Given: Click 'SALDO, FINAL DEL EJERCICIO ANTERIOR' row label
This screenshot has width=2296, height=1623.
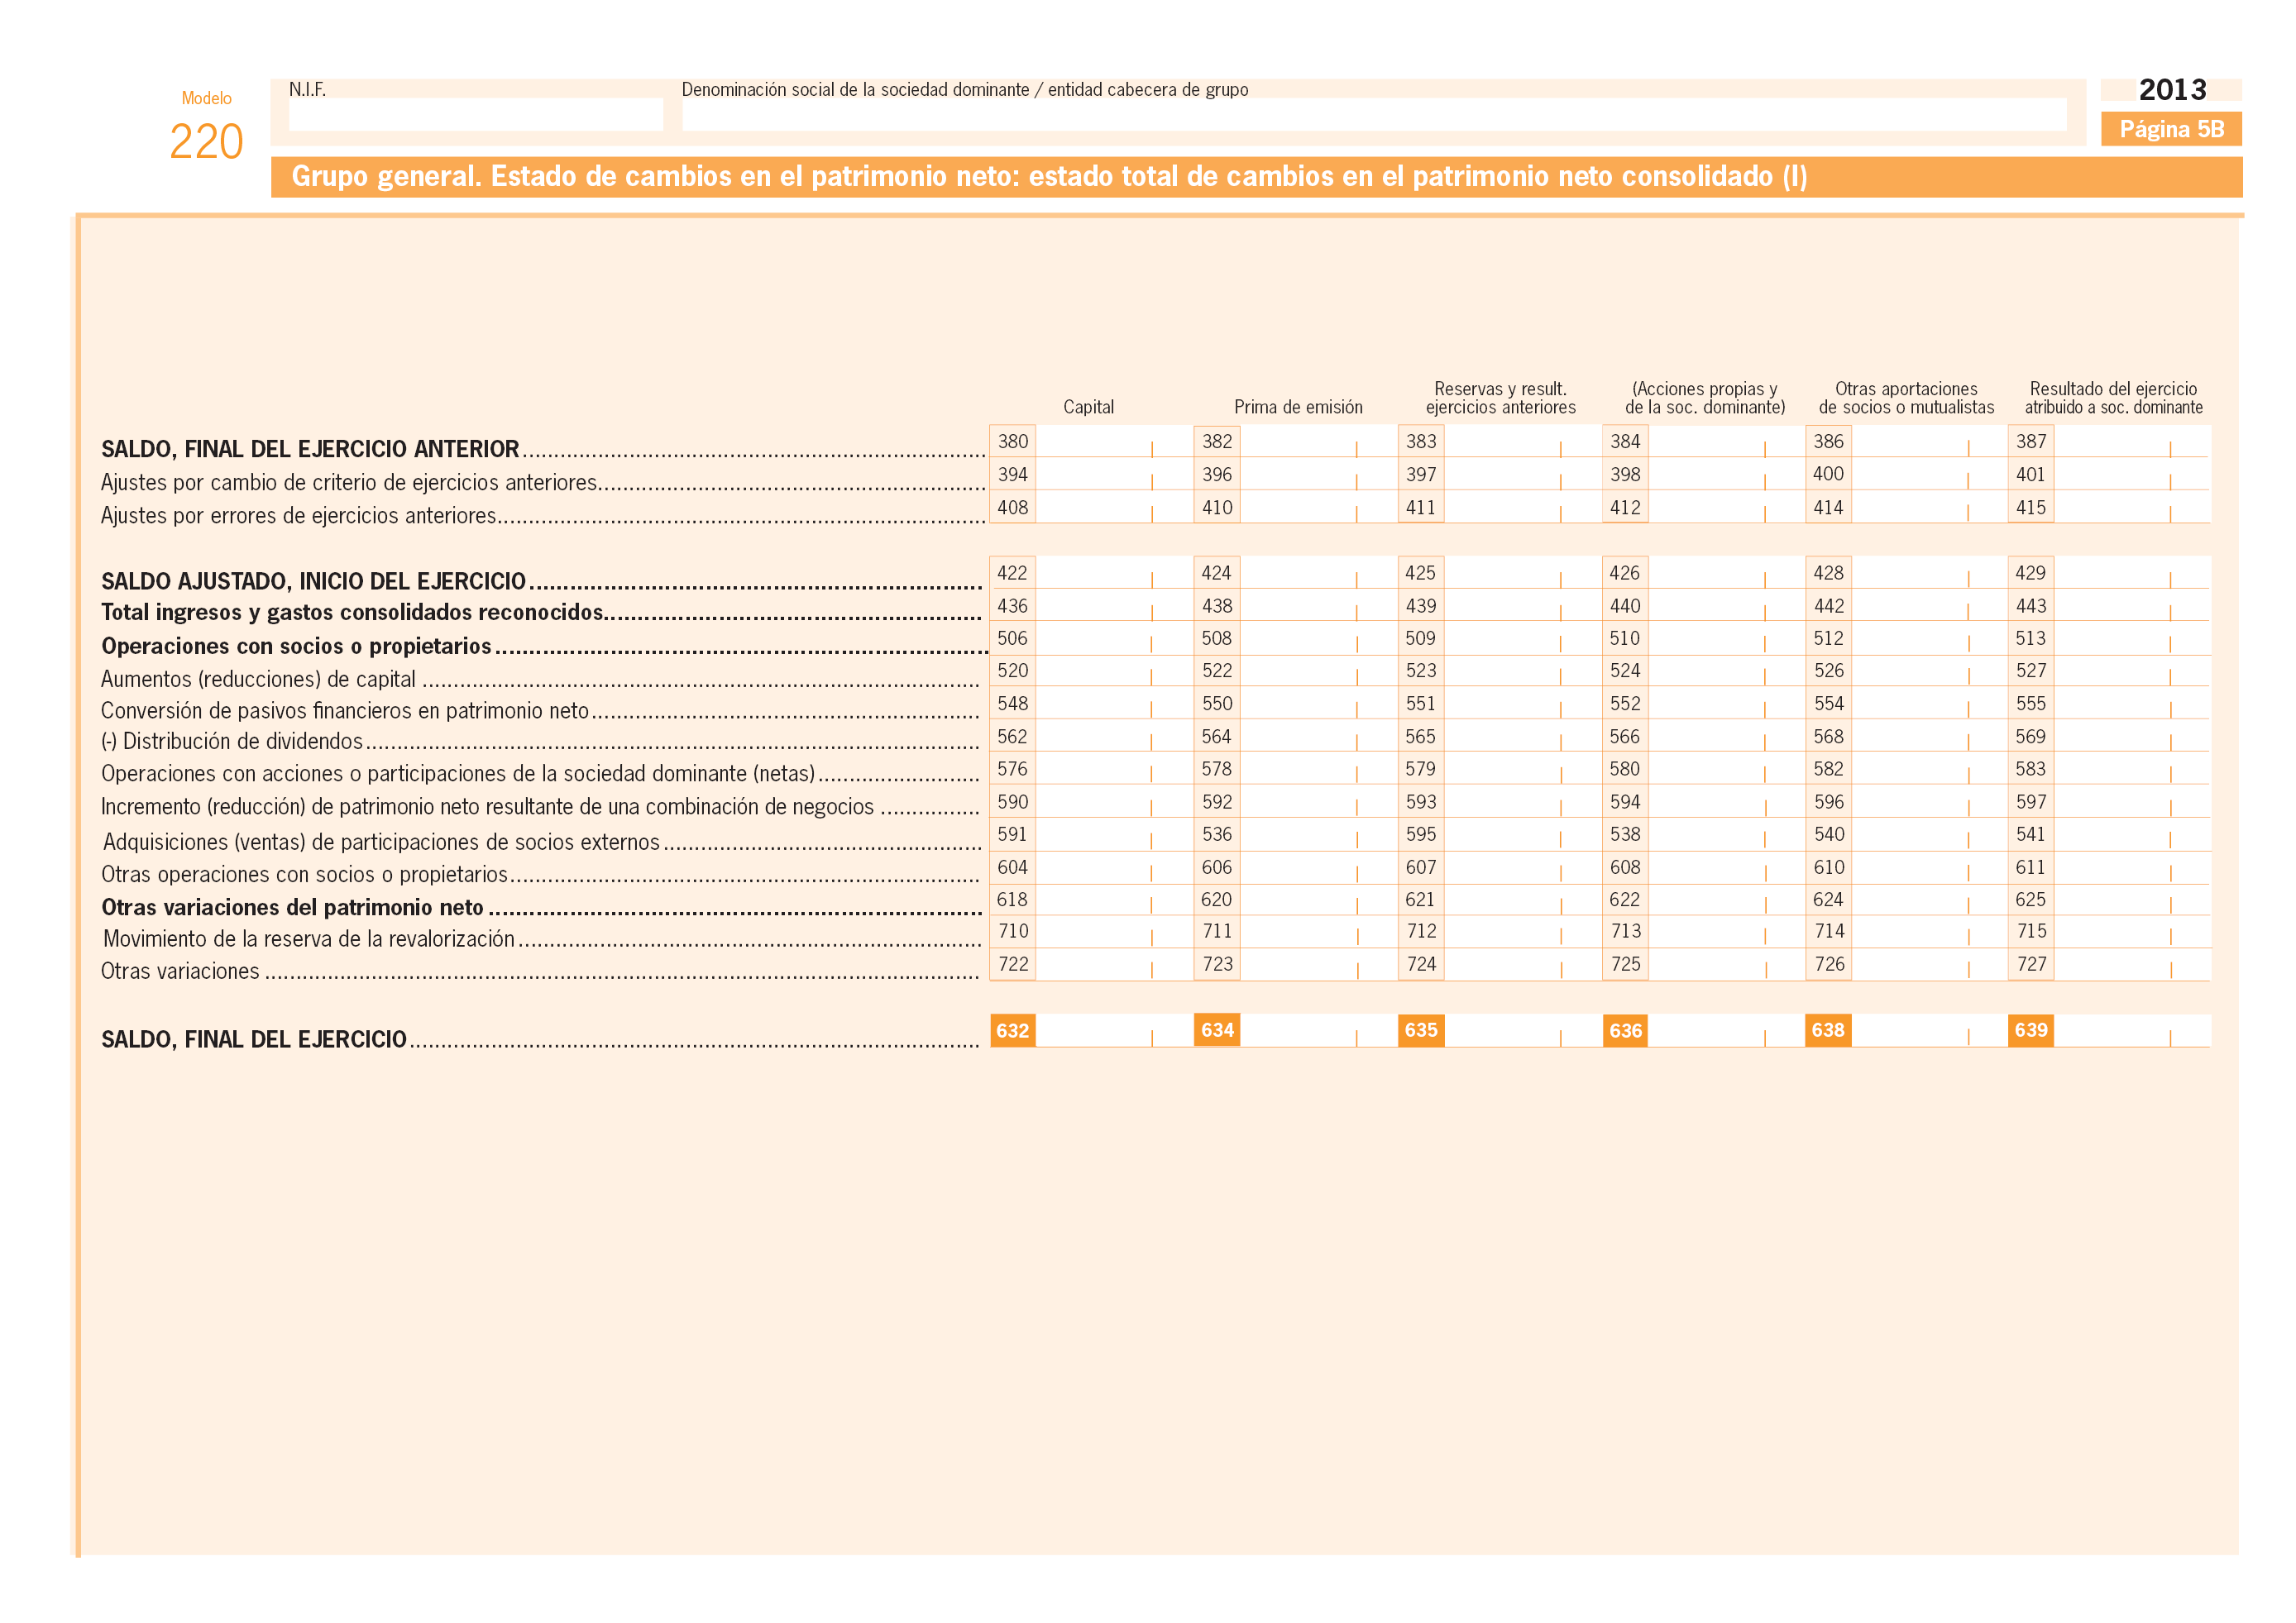Looking at the screenshot, I should tap(310, 449).
